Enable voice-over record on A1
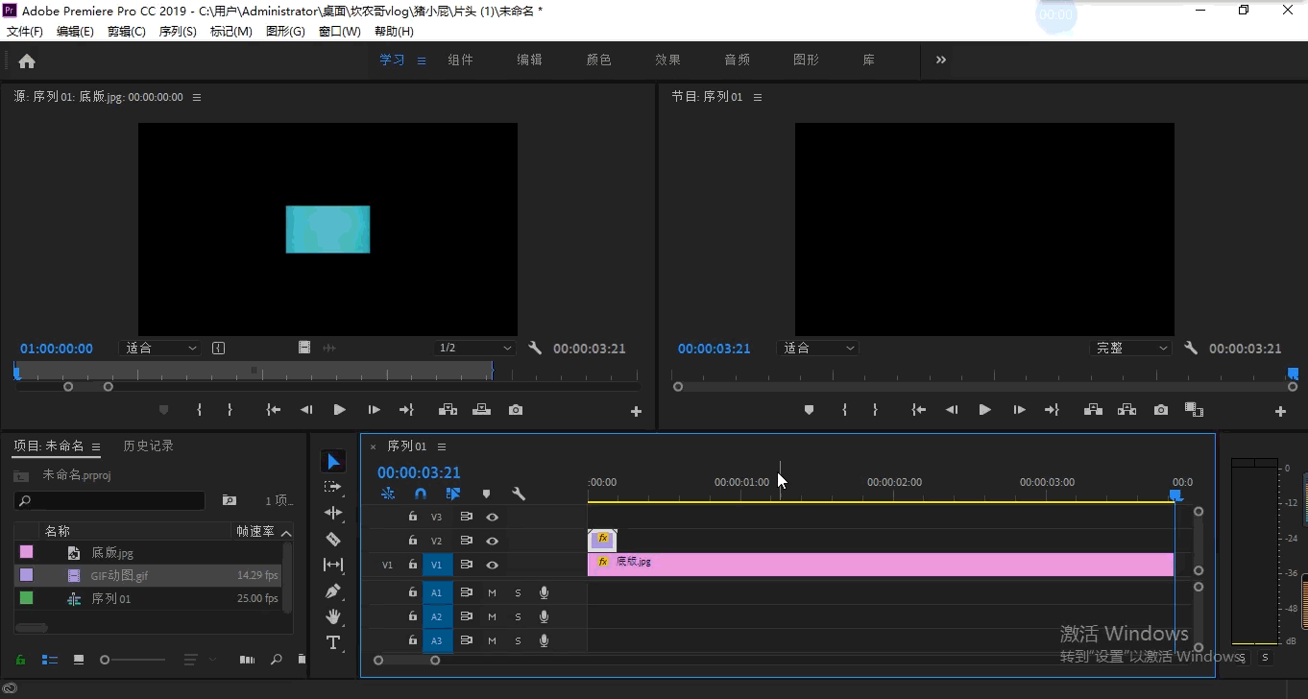Image resolution: width=1308 pixels, height=699 pixels. click(x=544, y=592)
